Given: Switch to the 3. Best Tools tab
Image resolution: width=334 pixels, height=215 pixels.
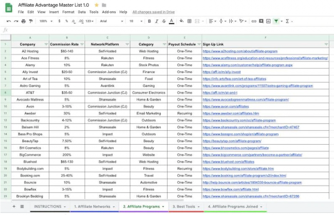Looking at the screenshot, I should [x=186, y=206].
